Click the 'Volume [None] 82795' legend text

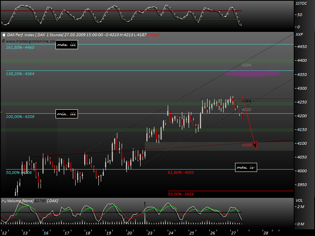[26, 201]
